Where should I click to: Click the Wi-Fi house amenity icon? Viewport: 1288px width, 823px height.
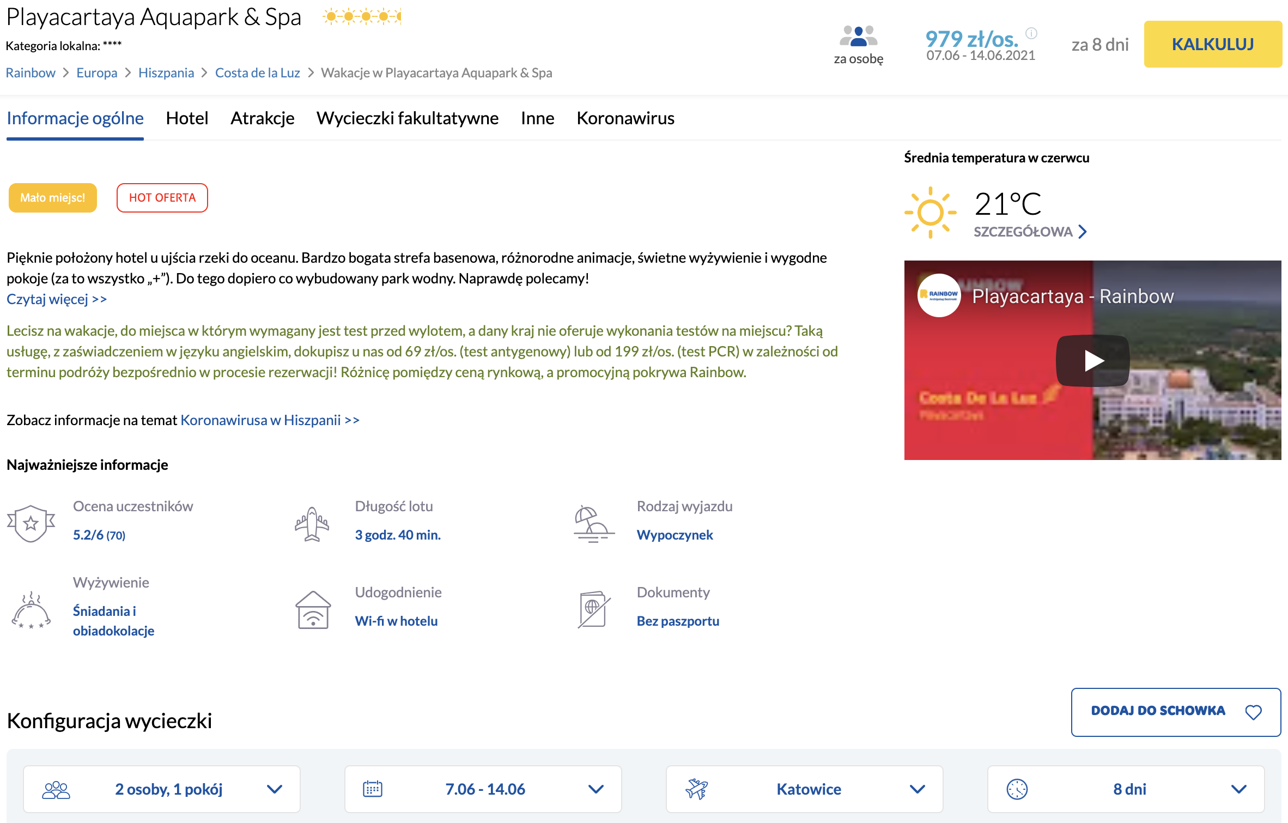tap(313, 610)
